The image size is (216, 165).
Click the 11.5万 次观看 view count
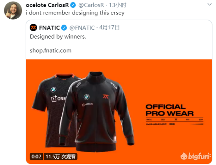[x=60, y=156]
